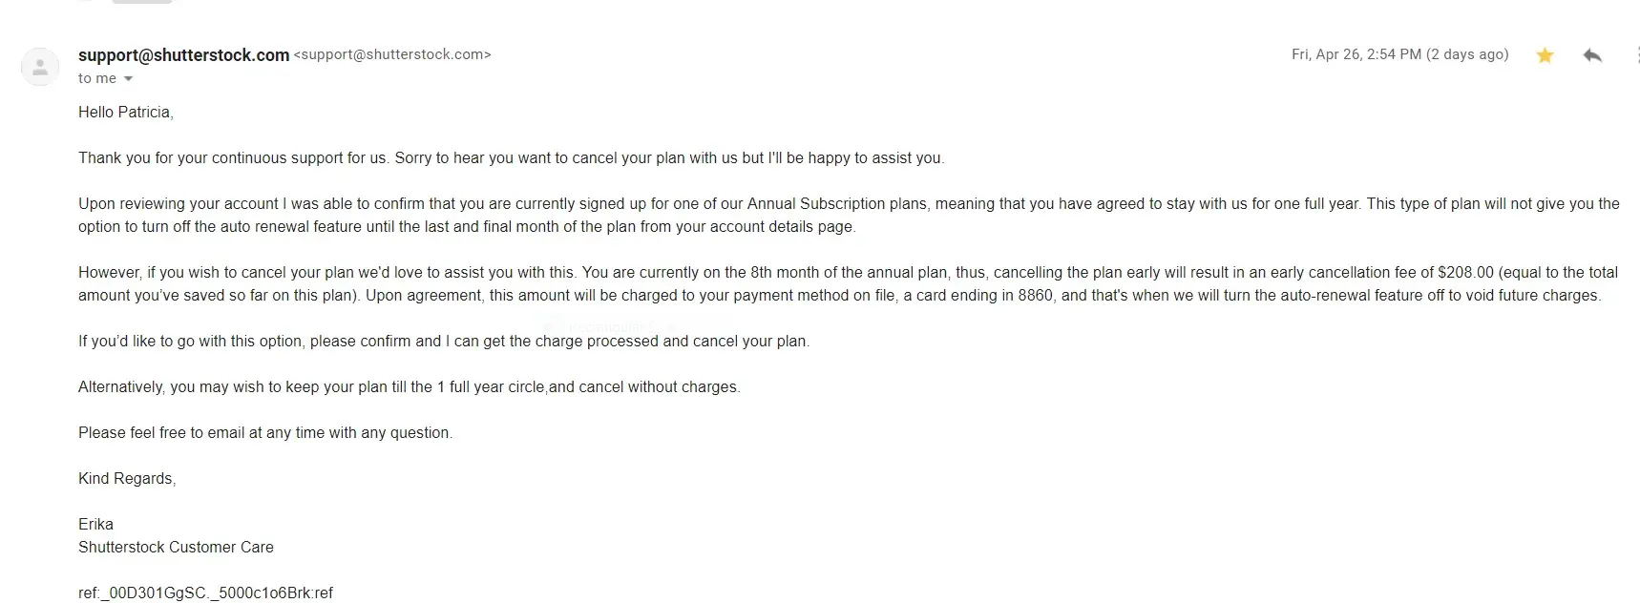This screenshot has height=603, width=1640.
Task: Click the ref code line at bottom
Action: [x=205, y=593]
